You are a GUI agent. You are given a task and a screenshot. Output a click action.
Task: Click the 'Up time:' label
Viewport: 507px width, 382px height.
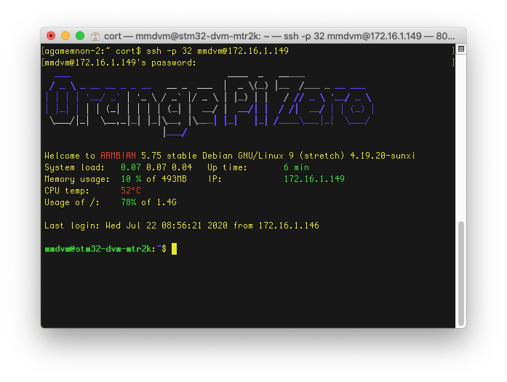pyautogui.click(x=227, y=167)
